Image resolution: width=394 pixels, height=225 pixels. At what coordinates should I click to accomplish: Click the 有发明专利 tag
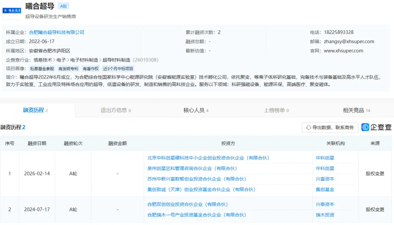pos(68,69)
